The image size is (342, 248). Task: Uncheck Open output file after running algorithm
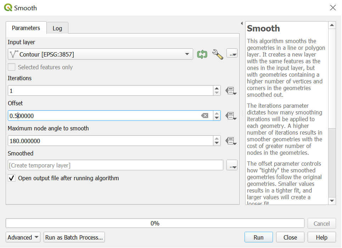[x=12, y=178]
